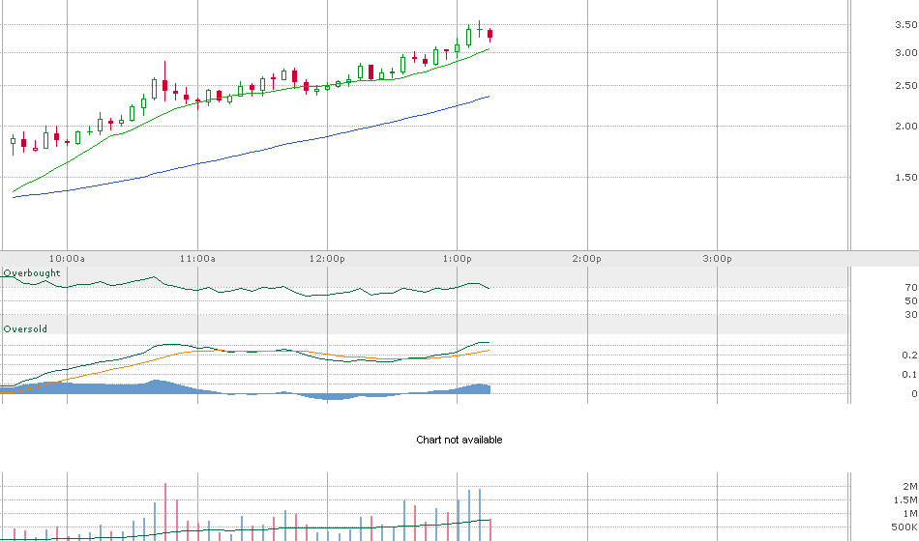The height and width of the screenshot is (541, 919).
Task: Click the RSI 30 level label
Action: click(x=911, y=315)
